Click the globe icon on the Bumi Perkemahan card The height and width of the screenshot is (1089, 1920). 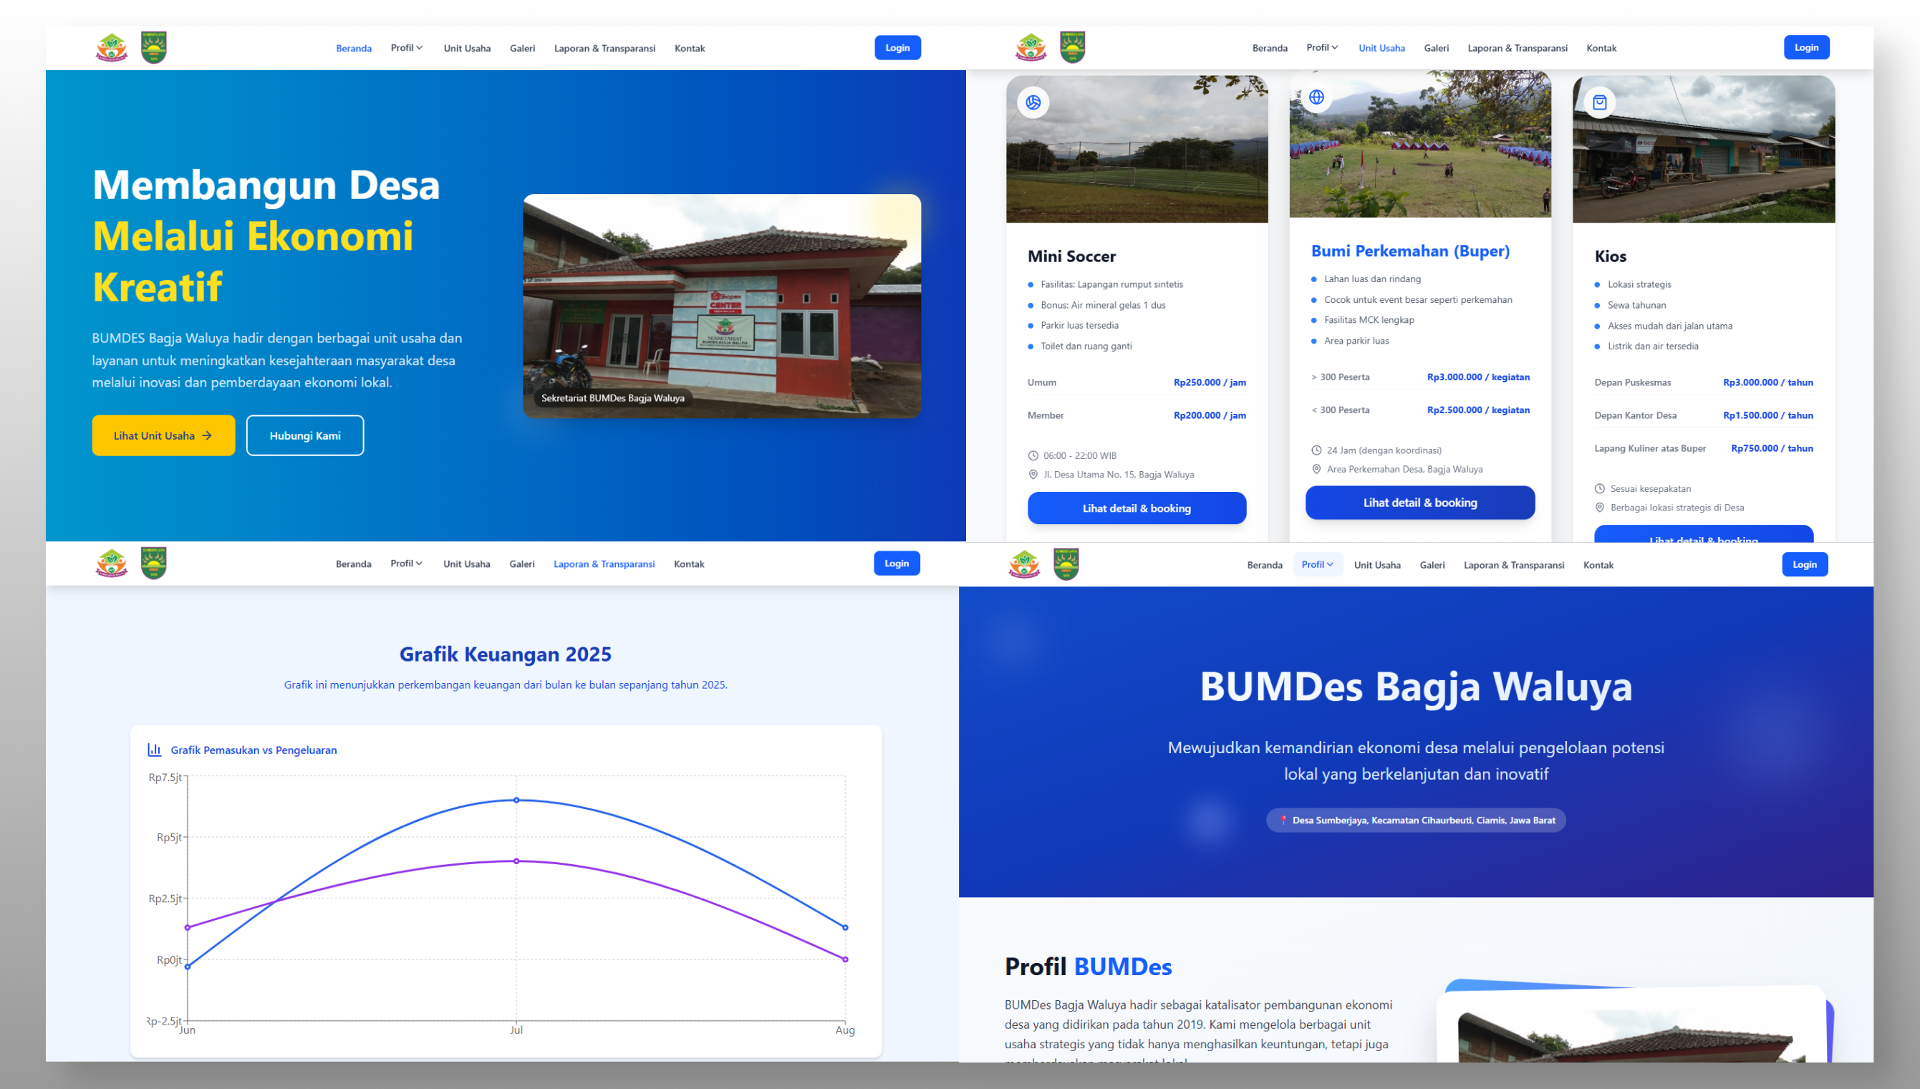click(1316, 97)
